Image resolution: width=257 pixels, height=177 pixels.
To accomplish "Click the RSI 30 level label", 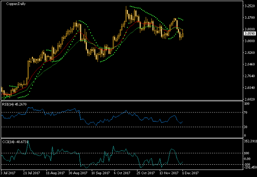I will coord(245,127).
